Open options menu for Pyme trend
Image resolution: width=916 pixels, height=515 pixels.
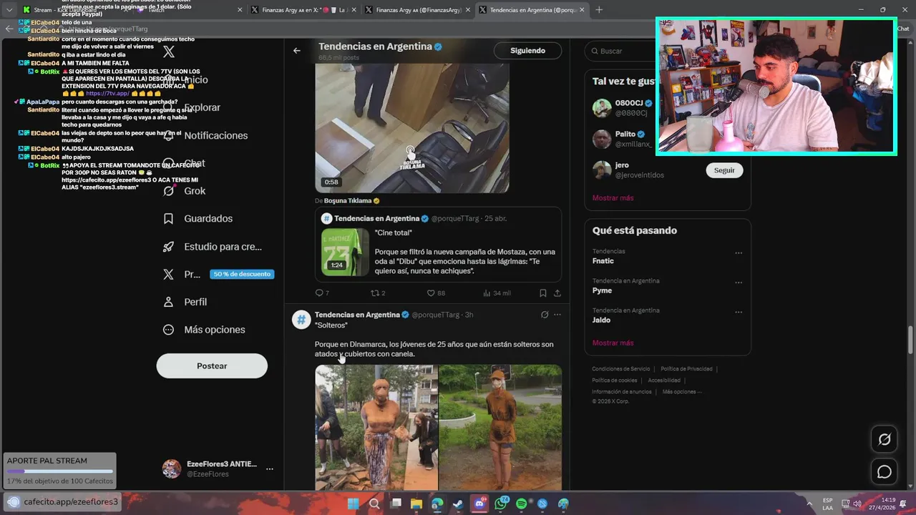pos(739,283)
